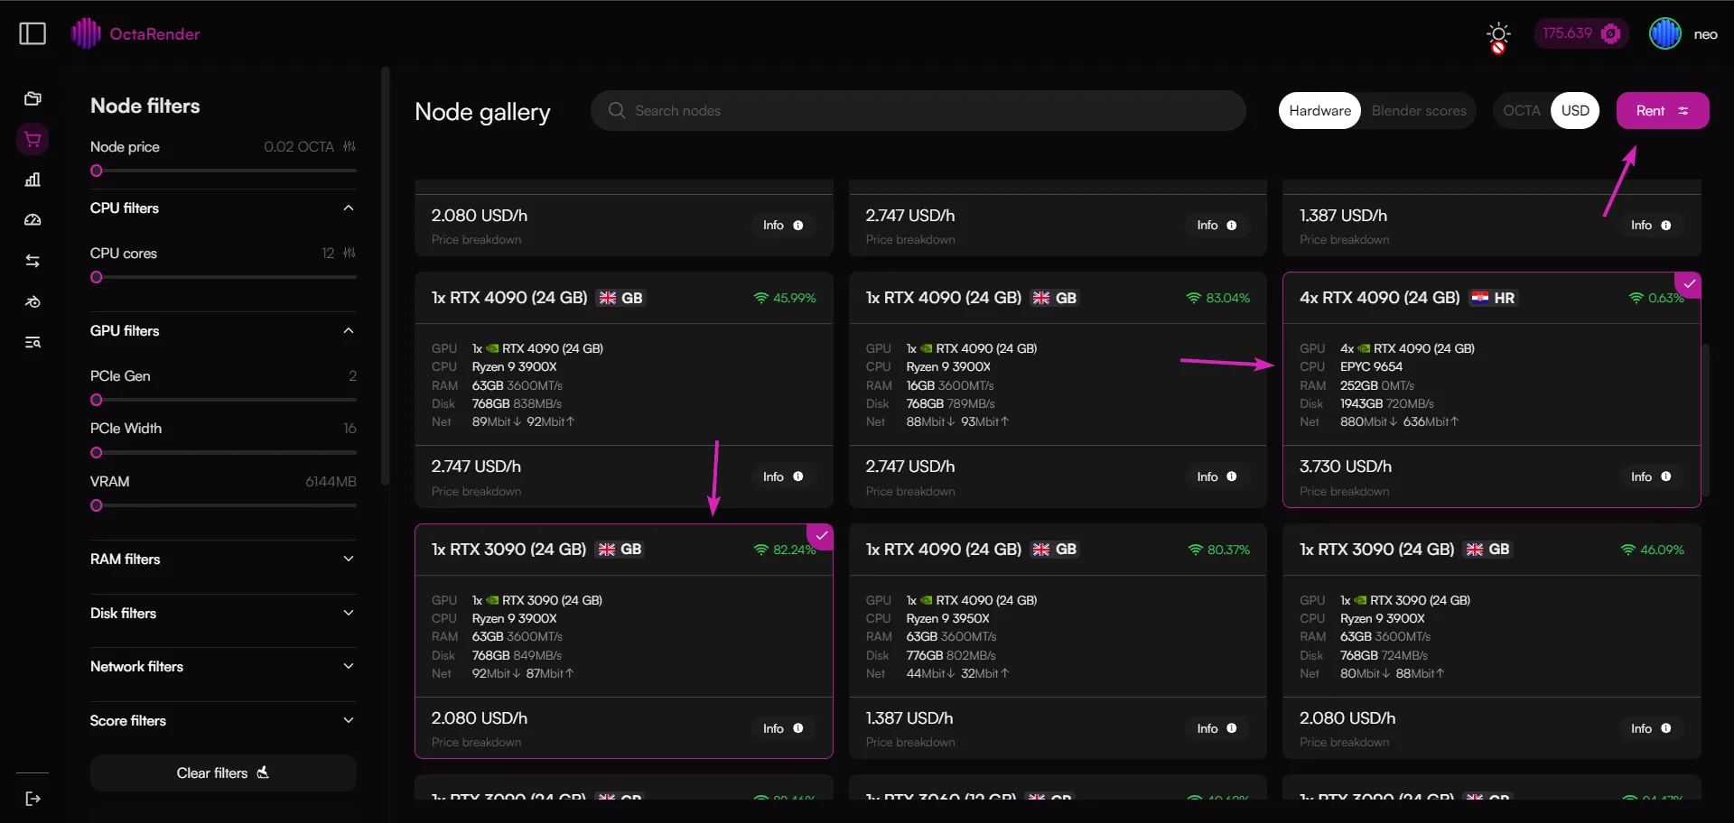Switch to the Hardware tab

click(x=1319, y=111)
